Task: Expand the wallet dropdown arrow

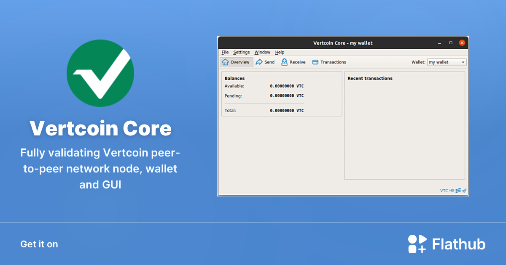Action: point(463,62)
